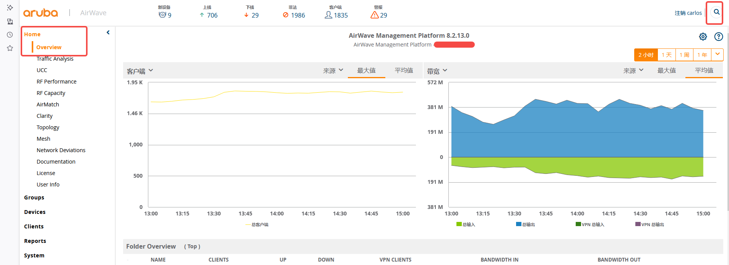The image size is (729, 265).
Task: Open the favorites star icon in left rail
Action: coord(10,48)
